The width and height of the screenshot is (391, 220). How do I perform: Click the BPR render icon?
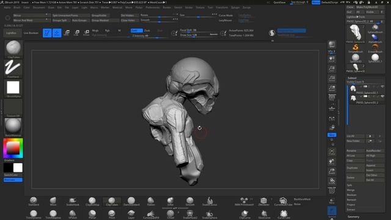click(x=332, y=45)
